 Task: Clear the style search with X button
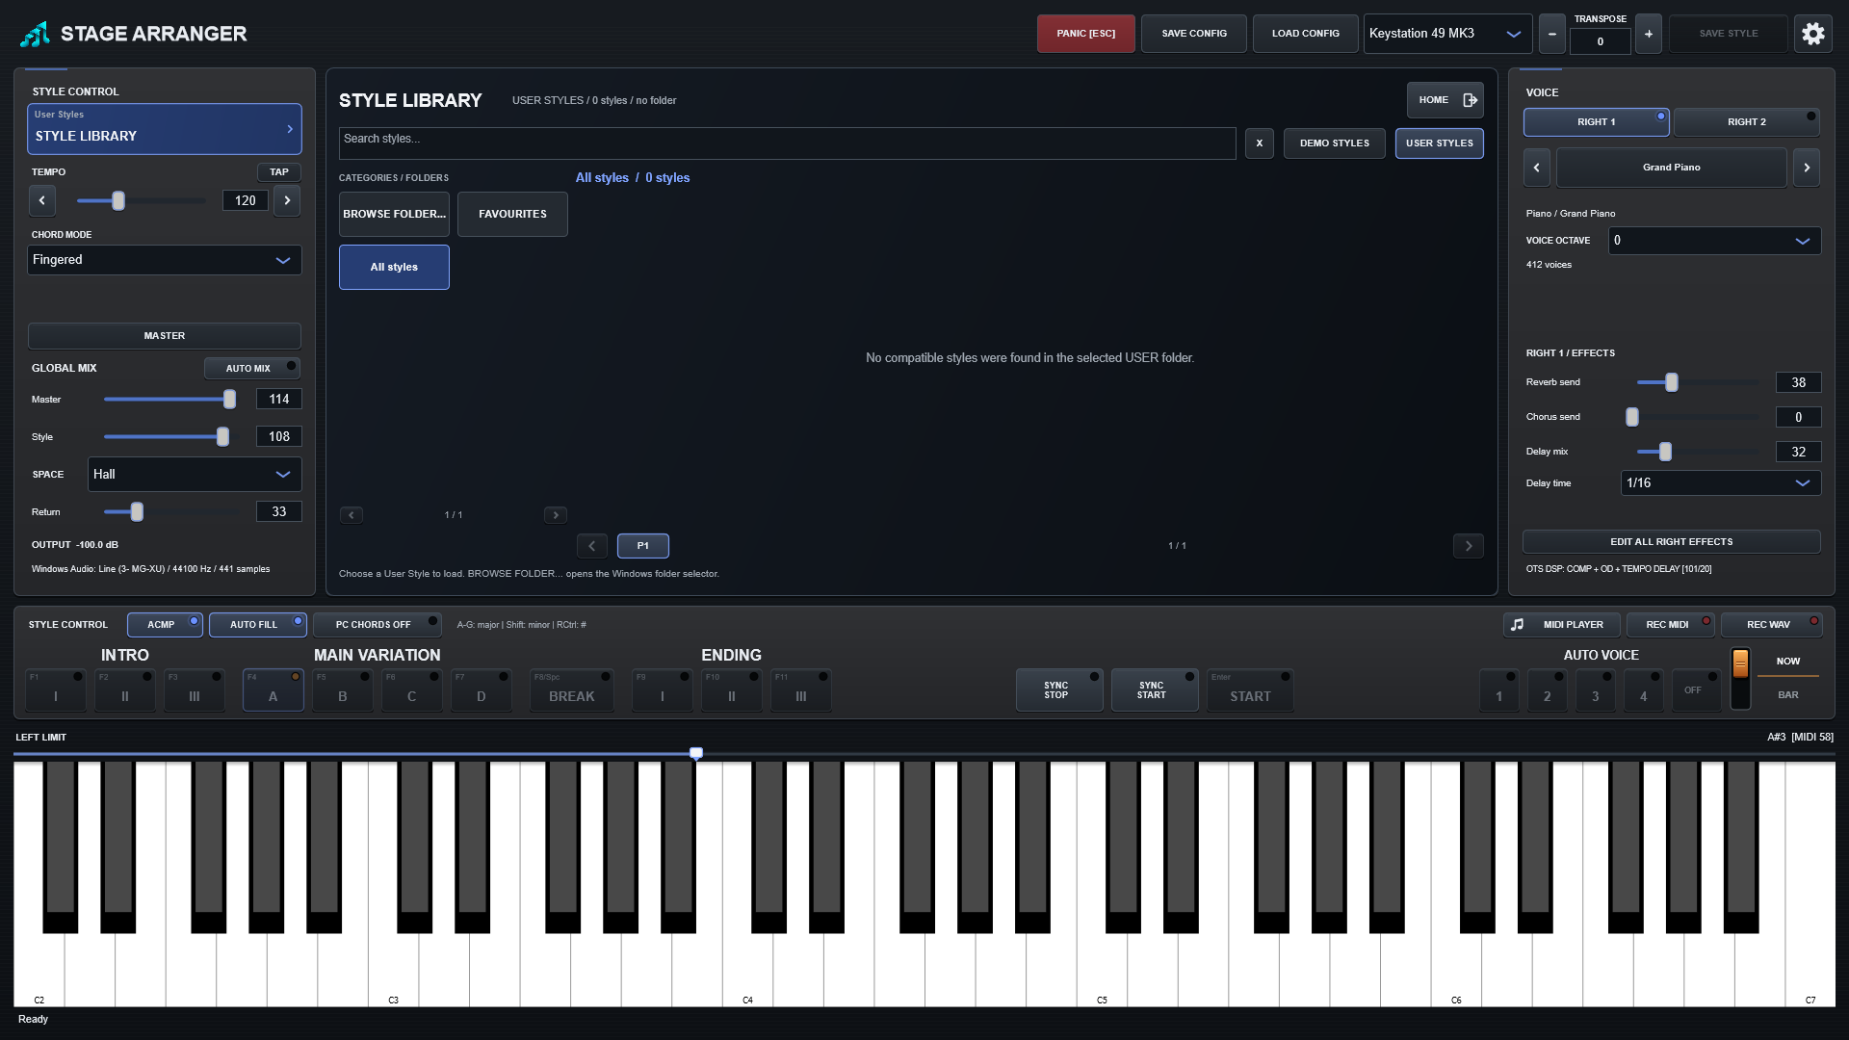point(1259,143)
